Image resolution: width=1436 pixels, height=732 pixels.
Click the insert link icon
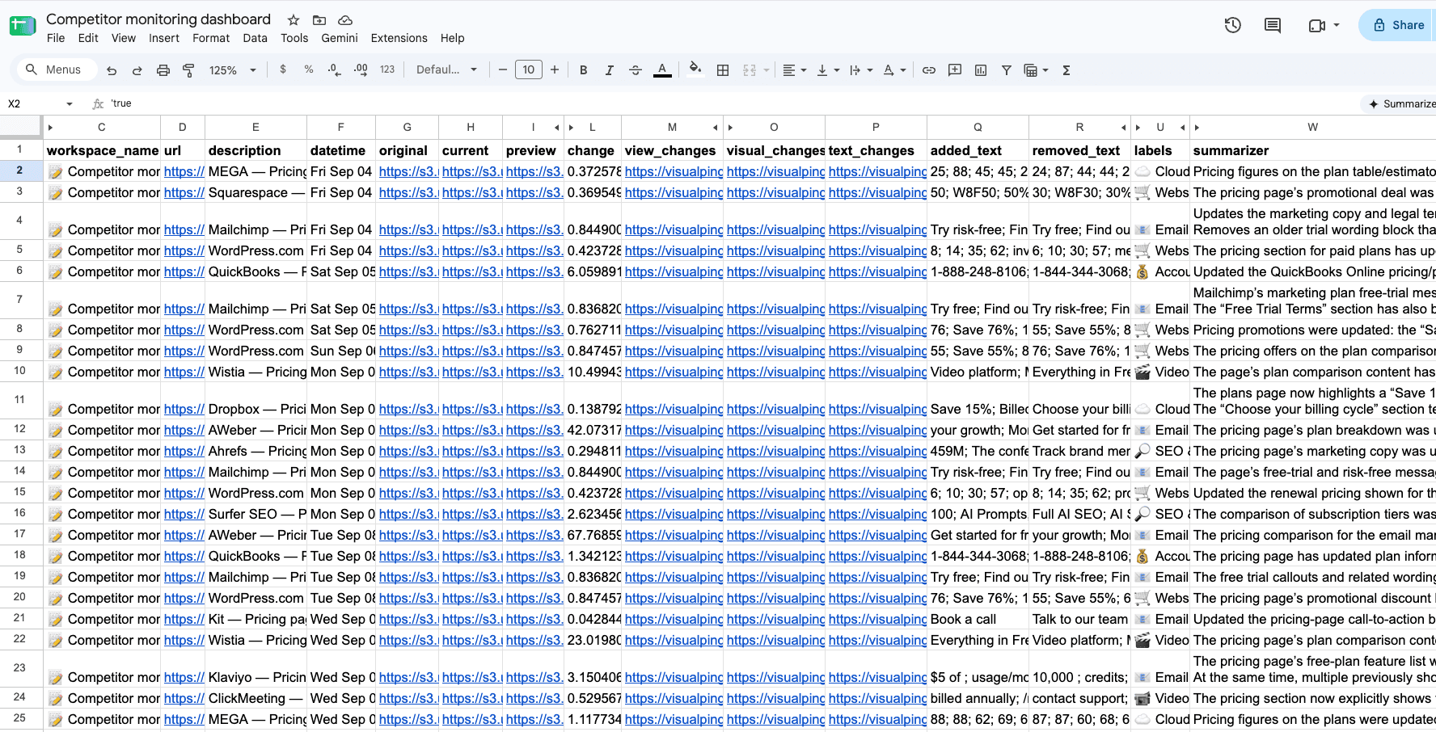[929, 70]
